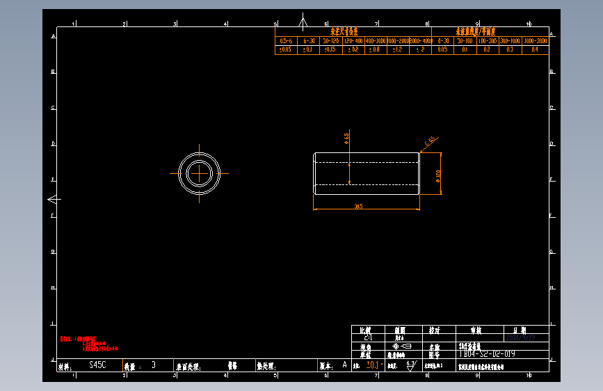
Task: Click the centering triangle mark on top border
Action: (303, 22)
